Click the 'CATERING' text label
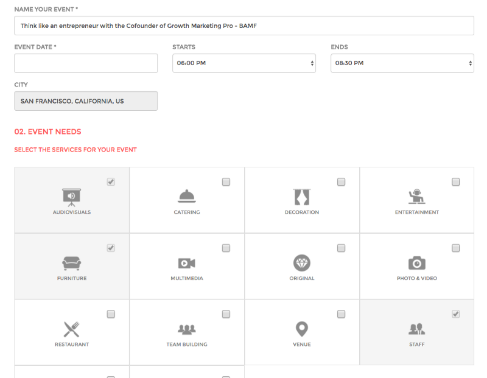This screenshot has width=487, height=378. [x=187, y=212]
